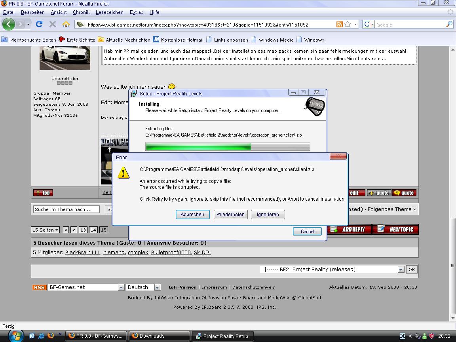Click the Stop loading X icon

pyautogui.click(x=52, y=24)
